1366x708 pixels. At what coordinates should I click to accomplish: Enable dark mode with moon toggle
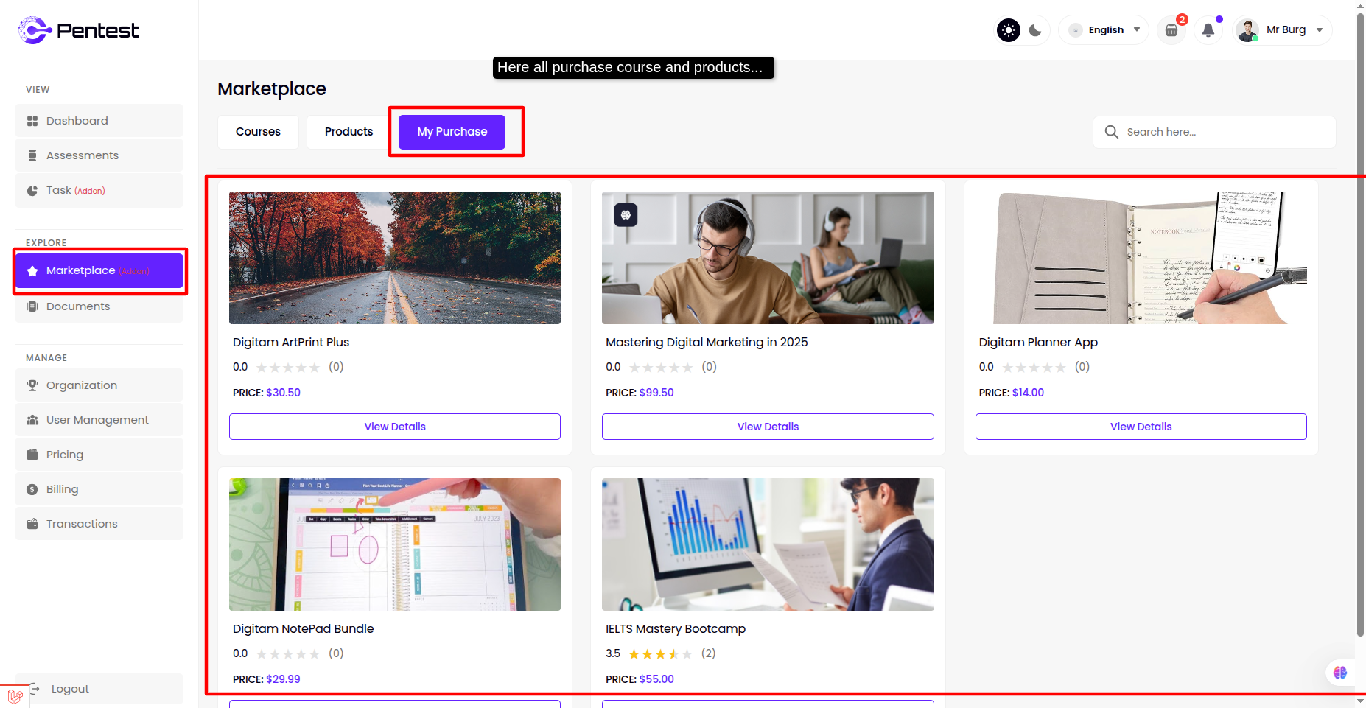[1035, 30]
